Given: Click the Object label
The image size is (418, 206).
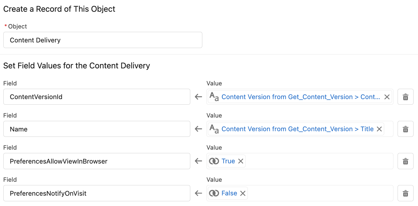Looking at the screenshot, I should tap(17, 27).
